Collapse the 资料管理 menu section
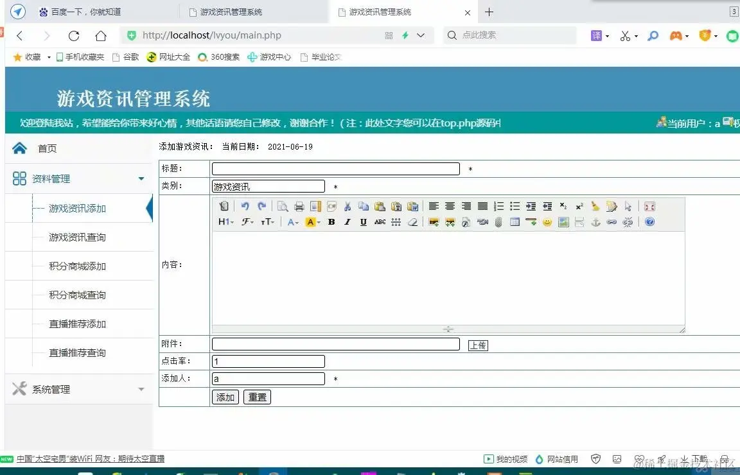Viewport: 740px width, 475px height. tap(141, 178)
